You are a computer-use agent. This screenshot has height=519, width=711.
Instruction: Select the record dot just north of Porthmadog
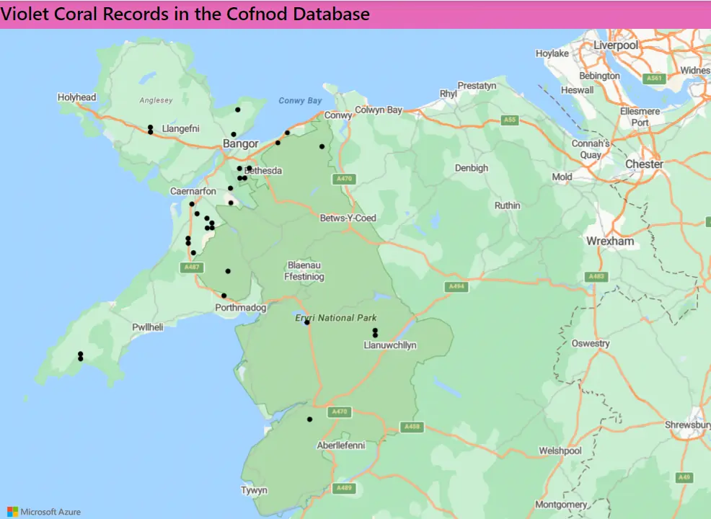pos(224,296)
